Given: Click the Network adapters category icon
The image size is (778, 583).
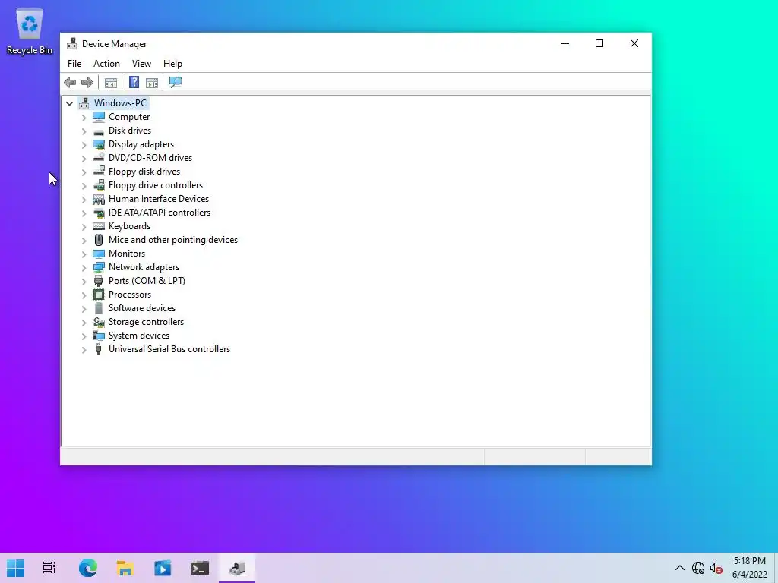Looking at the screenshot, I should pyautogui.click(x=99, y=267).
